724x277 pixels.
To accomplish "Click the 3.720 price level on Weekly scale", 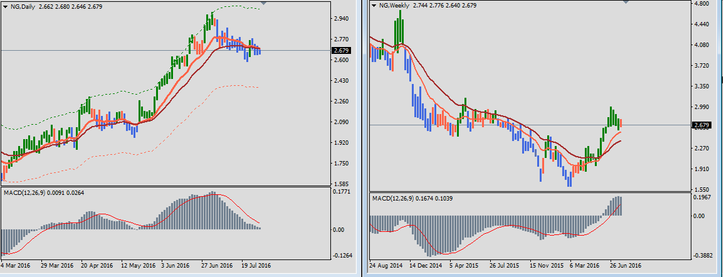I will pos(701,66).
